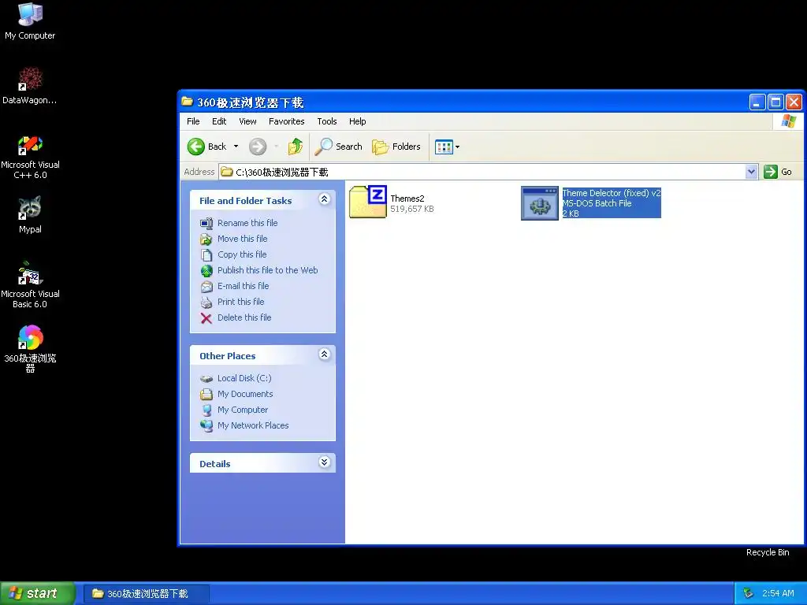Click the Theme Detector (fixed) v2 name
Viewport: 807px width, 605px height.
pyautogui.click(x=611, y=193)
